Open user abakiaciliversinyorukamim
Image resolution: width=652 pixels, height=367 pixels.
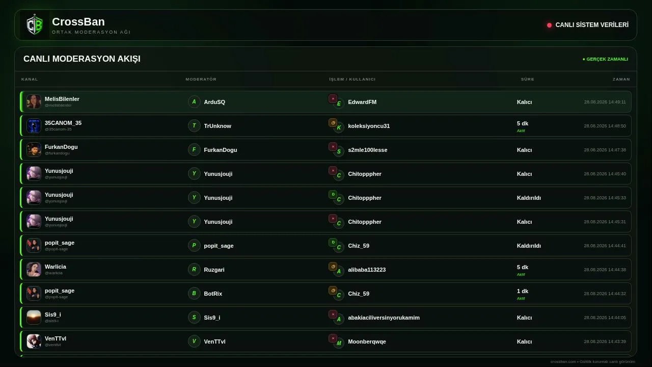pos(384,318)
